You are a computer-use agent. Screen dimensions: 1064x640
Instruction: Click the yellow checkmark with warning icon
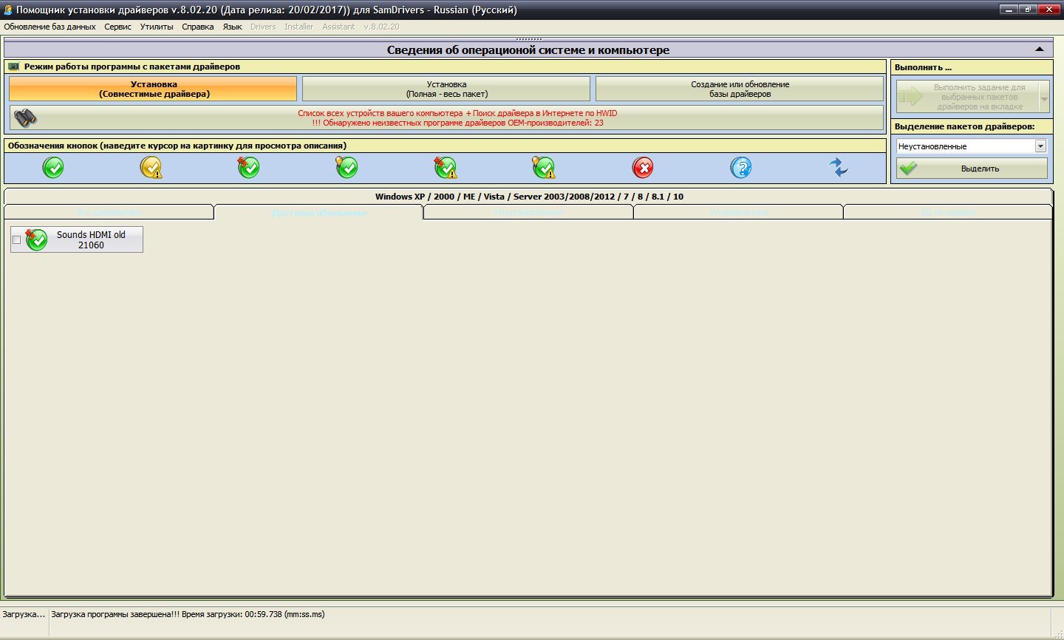[x=151, y=168]
